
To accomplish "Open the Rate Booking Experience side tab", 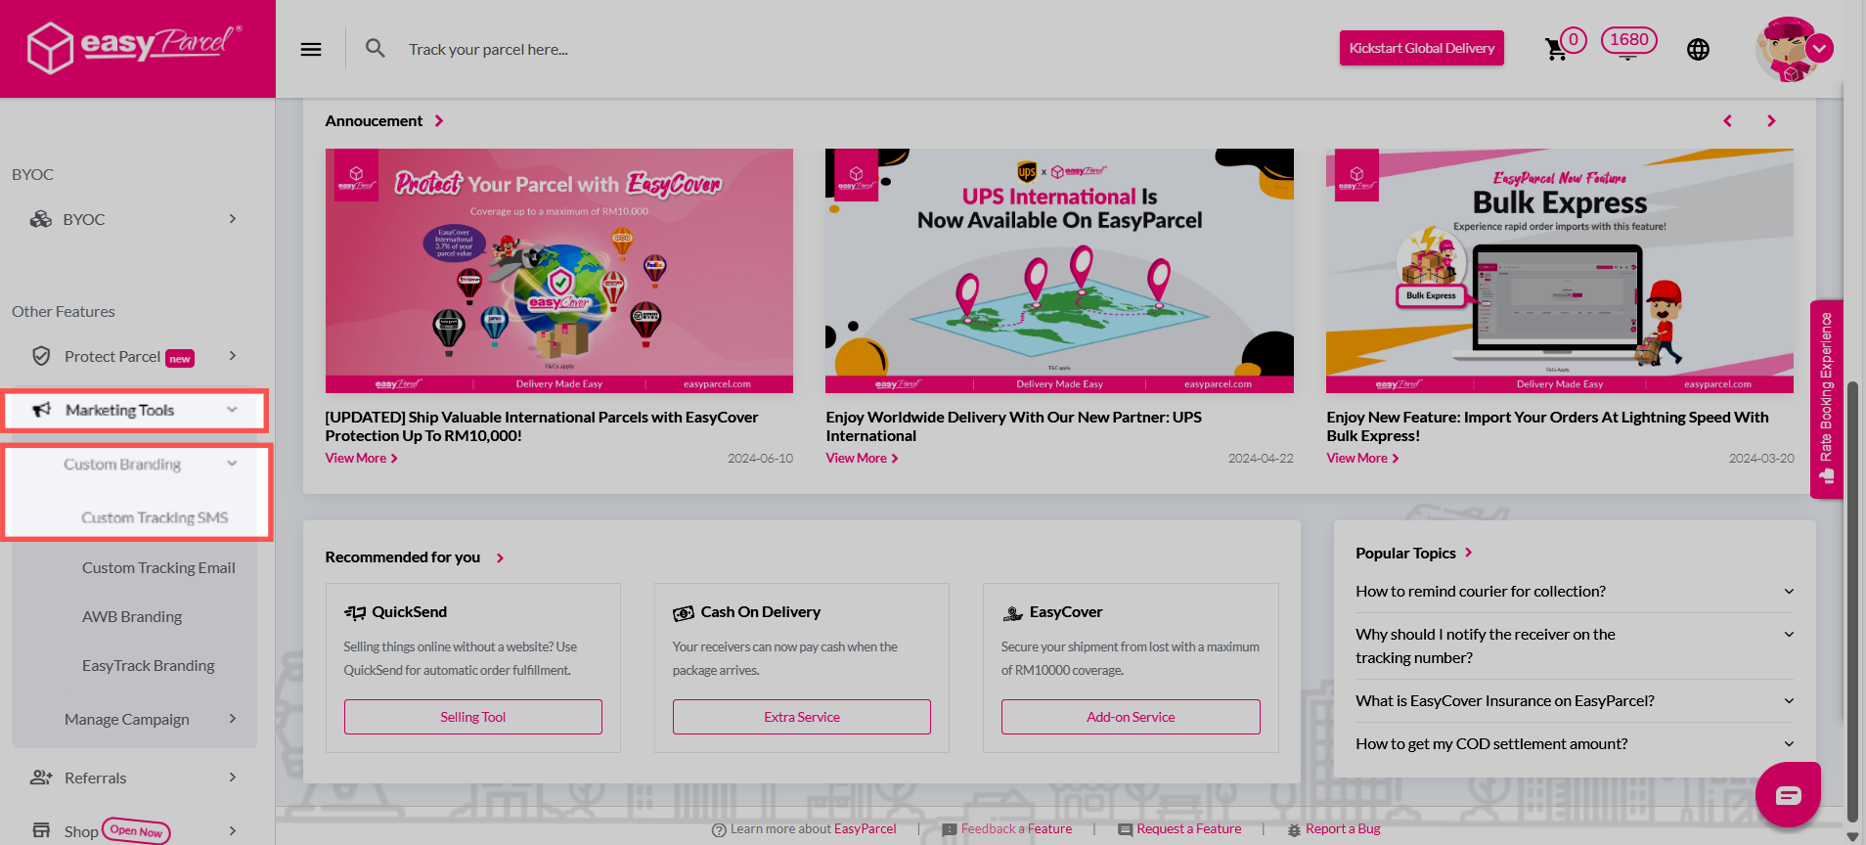I will [1826, 399].
